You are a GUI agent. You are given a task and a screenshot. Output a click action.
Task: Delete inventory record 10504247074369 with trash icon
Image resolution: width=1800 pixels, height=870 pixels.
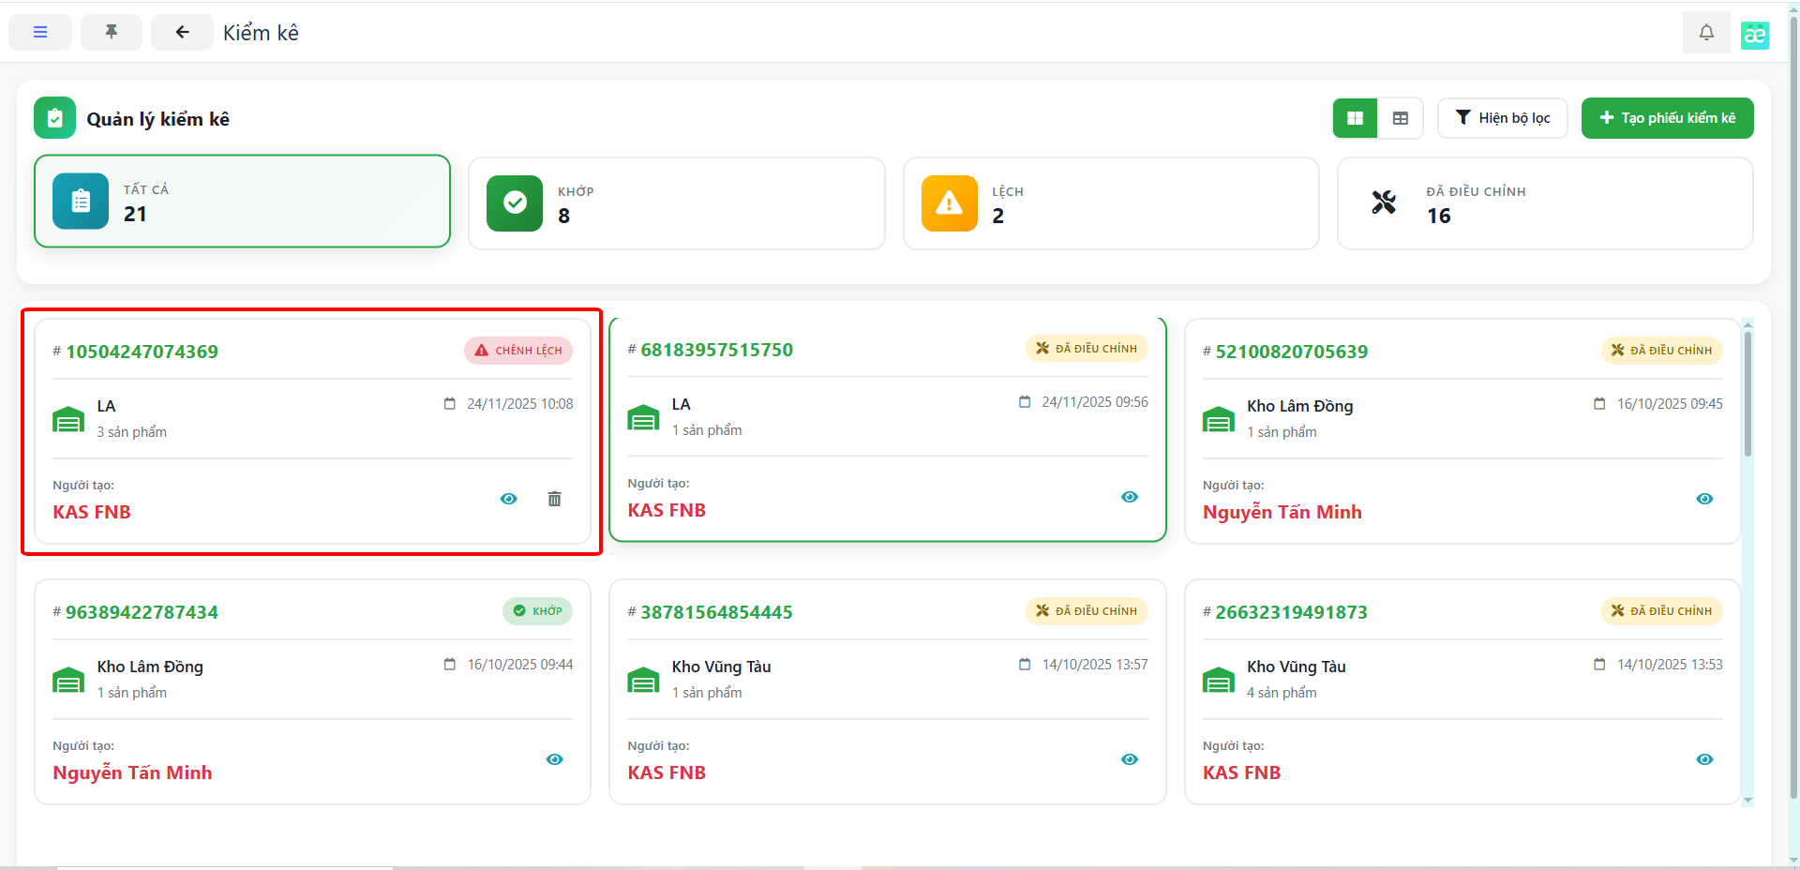click(554, 499)
